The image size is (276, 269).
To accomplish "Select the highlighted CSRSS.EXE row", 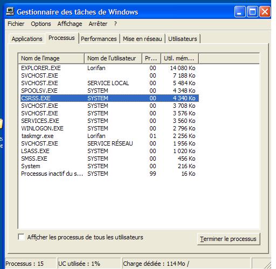I will (109, 98).
